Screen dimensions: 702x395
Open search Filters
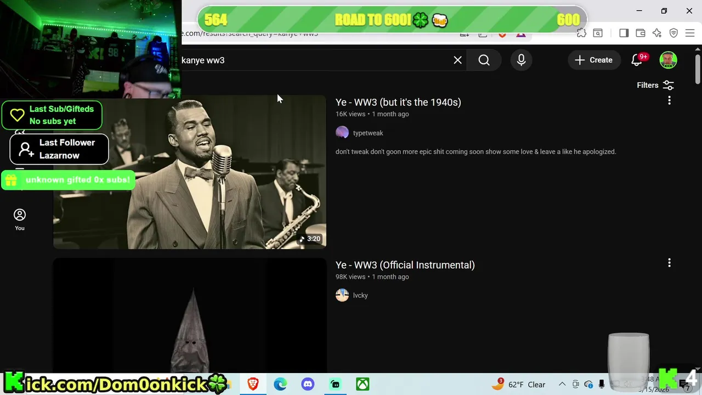[655, 85]
